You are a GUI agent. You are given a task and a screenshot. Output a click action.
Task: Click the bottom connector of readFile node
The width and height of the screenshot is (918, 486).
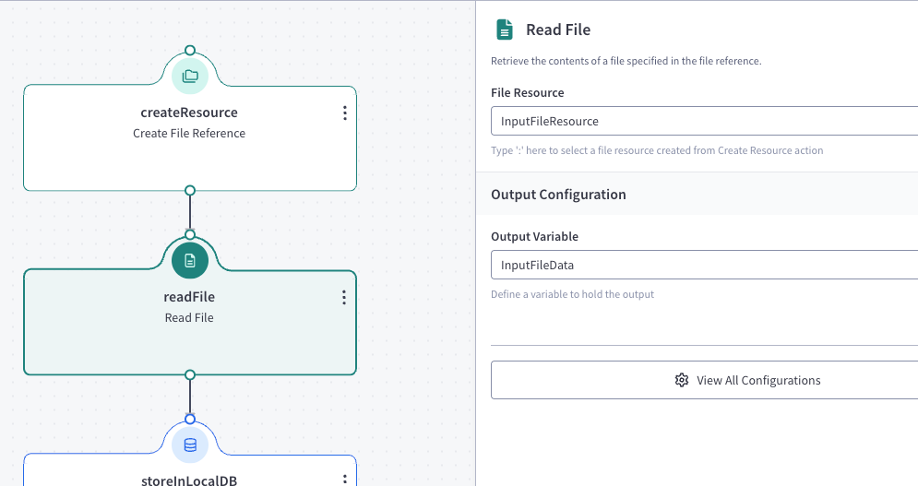click(190, 374)
